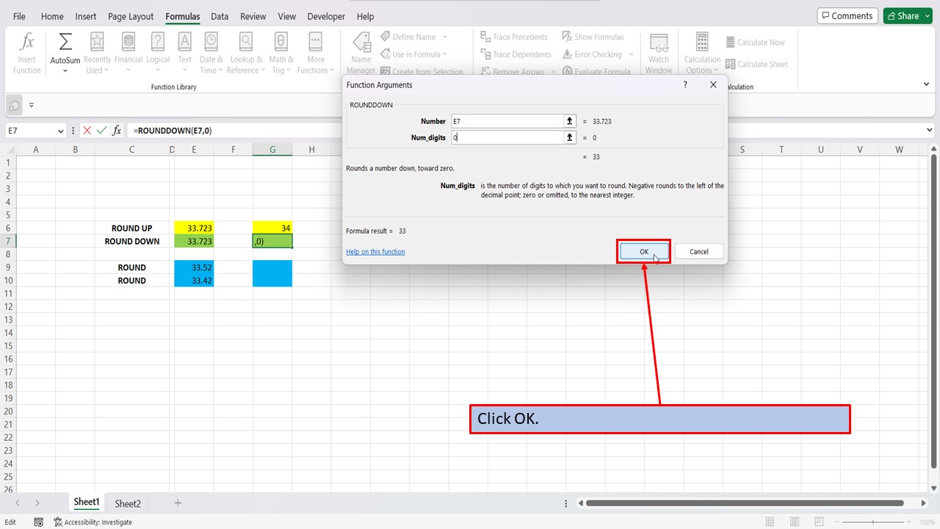Open the Name Manager

coord(361,51)
